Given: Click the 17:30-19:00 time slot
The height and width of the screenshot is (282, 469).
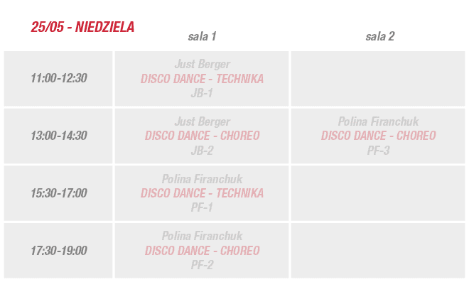Looking at the screenshot, I should pos(58,251).
